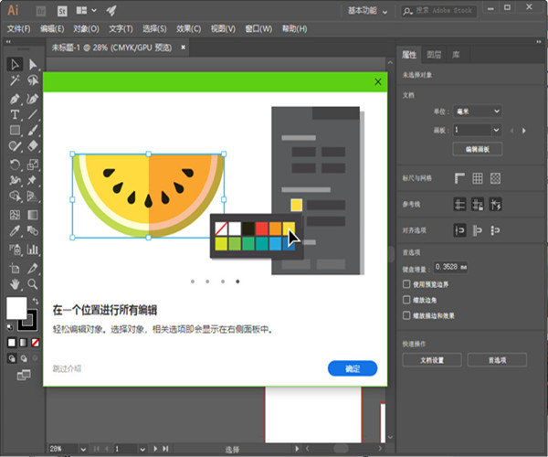The image size is (548, 457).
Task: Select the Zoom magnifier tool
Action: [x=33, y=285]
